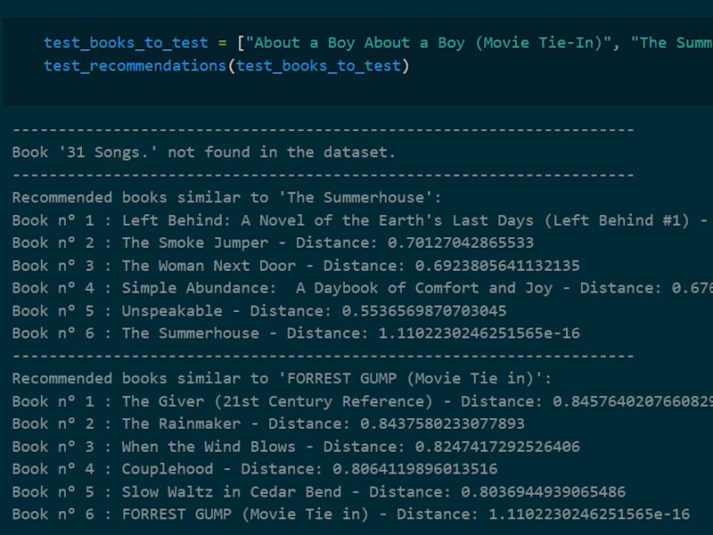Click the "Book '31 Songs.' not found" output line
Viewport: 713px width, 535px height.
click(x=204, y=152)
